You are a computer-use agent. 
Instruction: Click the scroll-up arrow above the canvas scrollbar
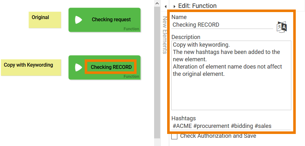[157, 3]
